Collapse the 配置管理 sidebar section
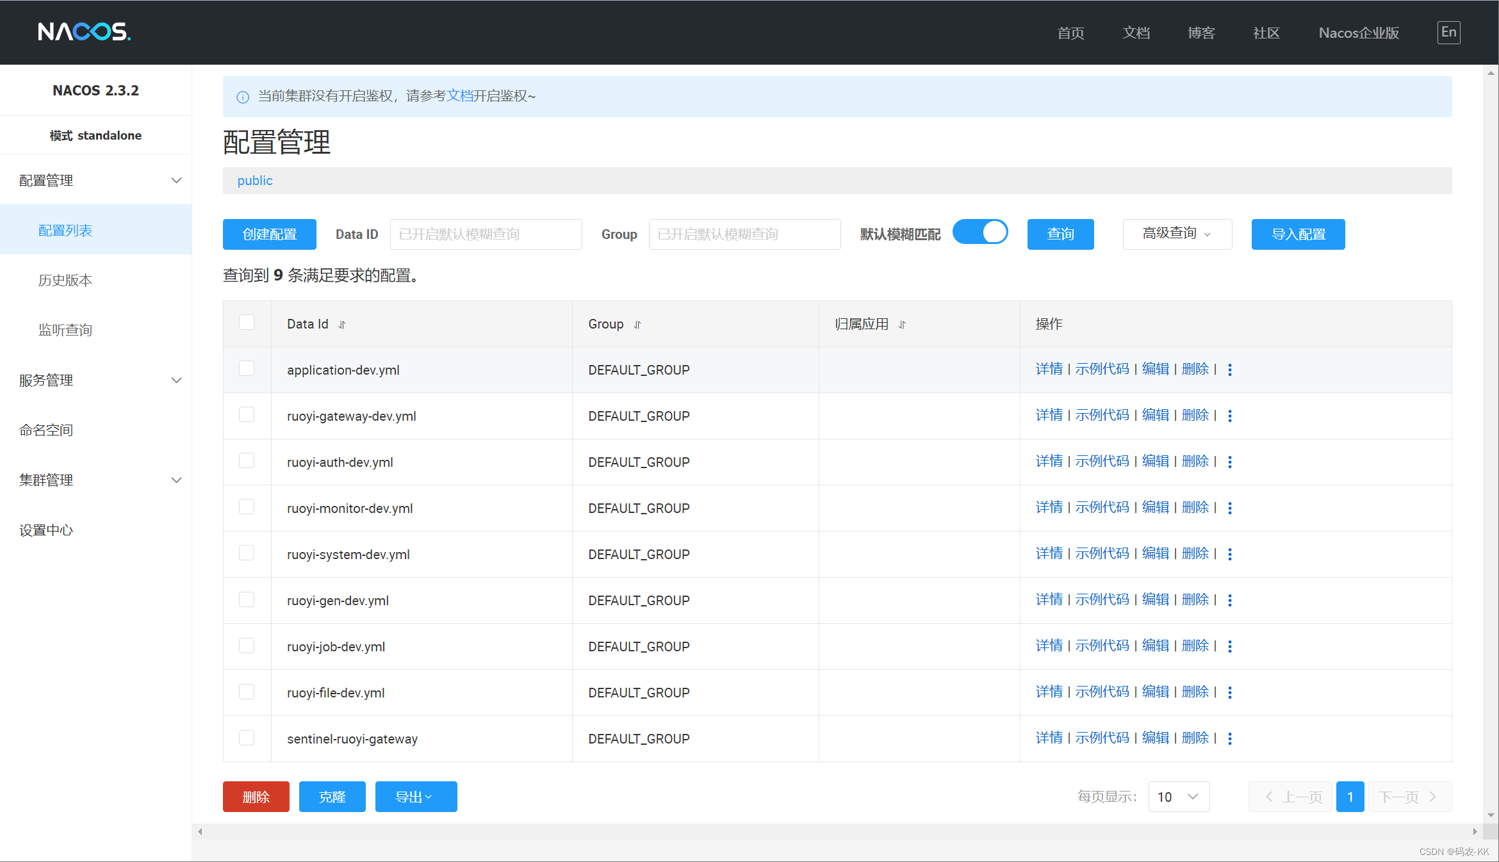Screen dimensions: 1499x862 (x=96, y=180)
